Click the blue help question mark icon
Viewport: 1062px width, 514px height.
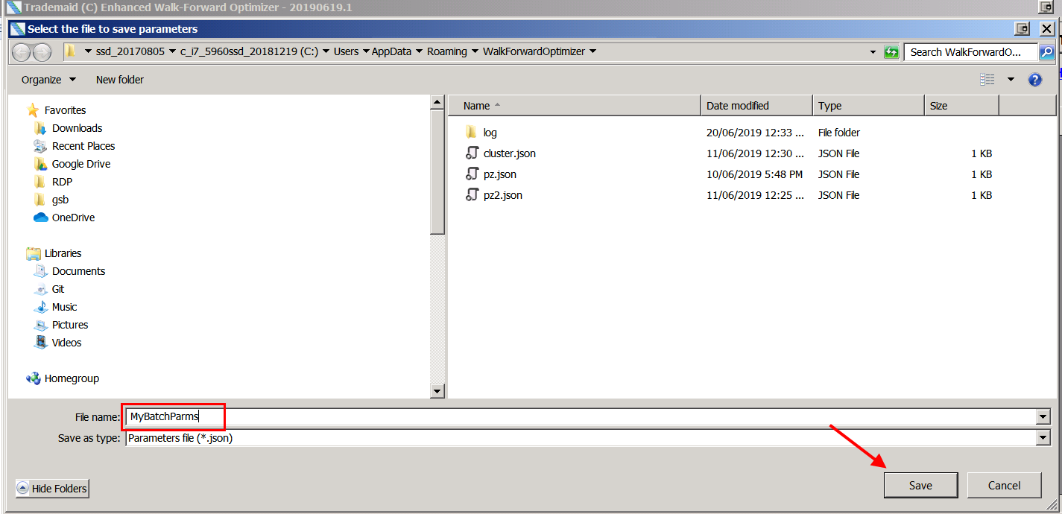click(x=1034, y=80)
